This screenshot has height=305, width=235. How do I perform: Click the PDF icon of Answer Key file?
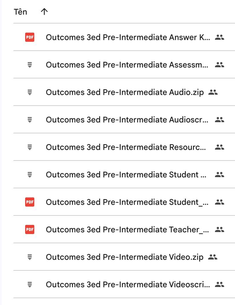30,37
